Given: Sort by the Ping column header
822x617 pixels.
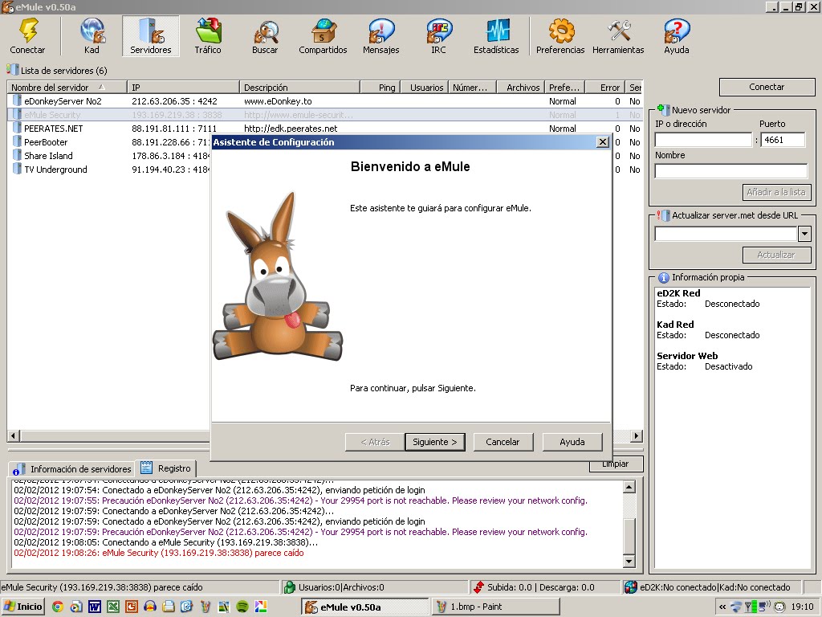Looking at the screenshot, I should (380, 88).
